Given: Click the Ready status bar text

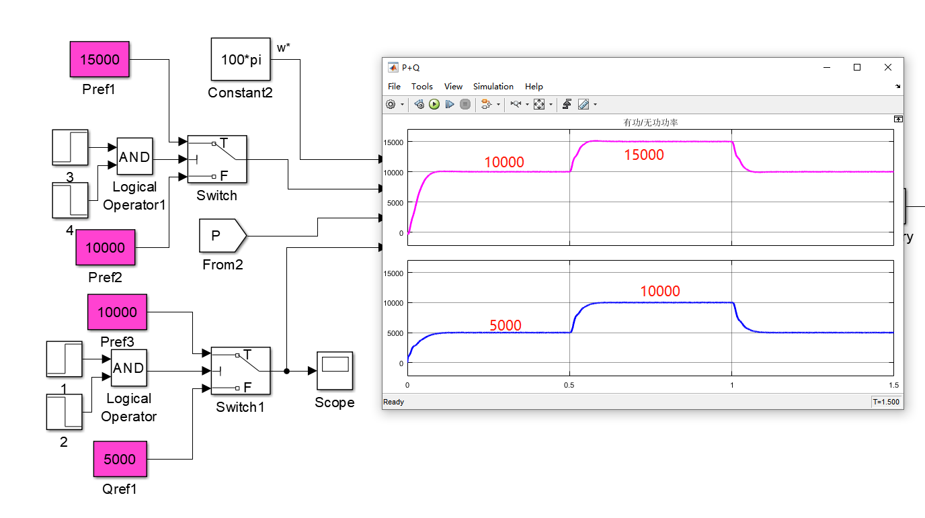Looking at the screenshot, I should click(x=393, y=401).
